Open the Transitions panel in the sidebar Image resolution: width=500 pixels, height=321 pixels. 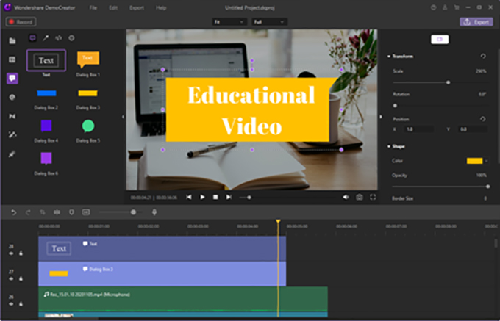tap(12, 116)
